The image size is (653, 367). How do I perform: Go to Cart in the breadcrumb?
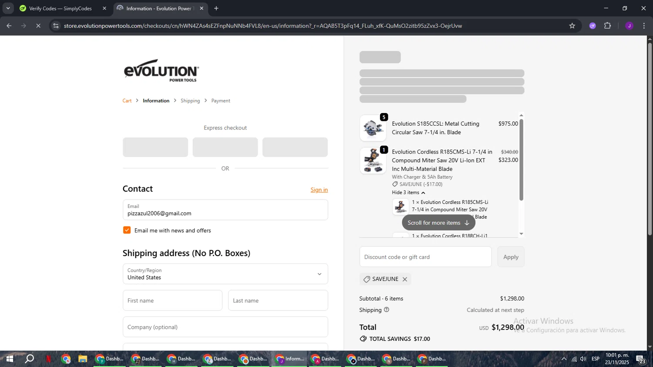pyautogui.click(x=127, y=100)
